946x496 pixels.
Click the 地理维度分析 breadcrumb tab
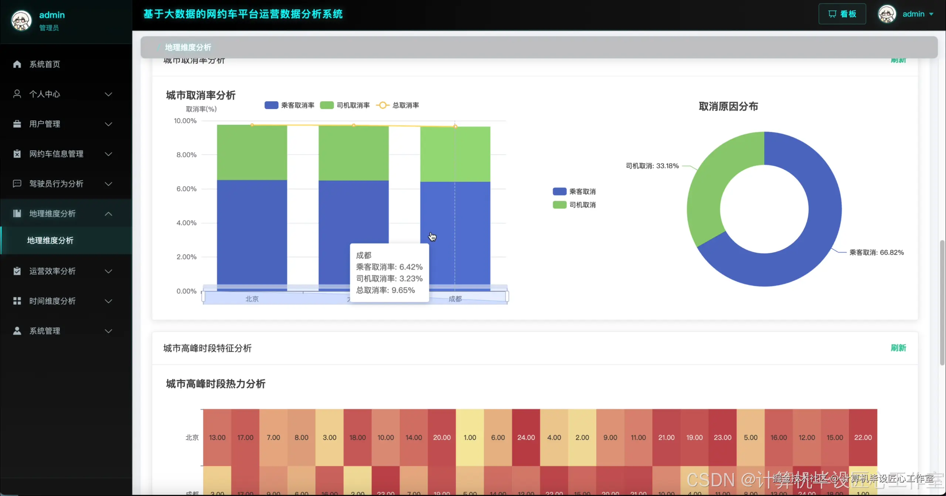[188, 47]
